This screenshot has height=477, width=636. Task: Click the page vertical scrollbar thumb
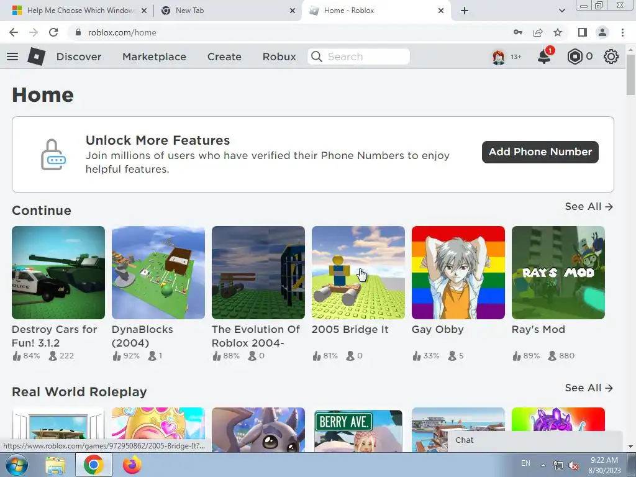[630, 75]
